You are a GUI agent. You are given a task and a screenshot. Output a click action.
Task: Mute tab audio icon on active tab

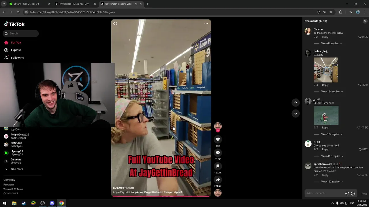136,4
